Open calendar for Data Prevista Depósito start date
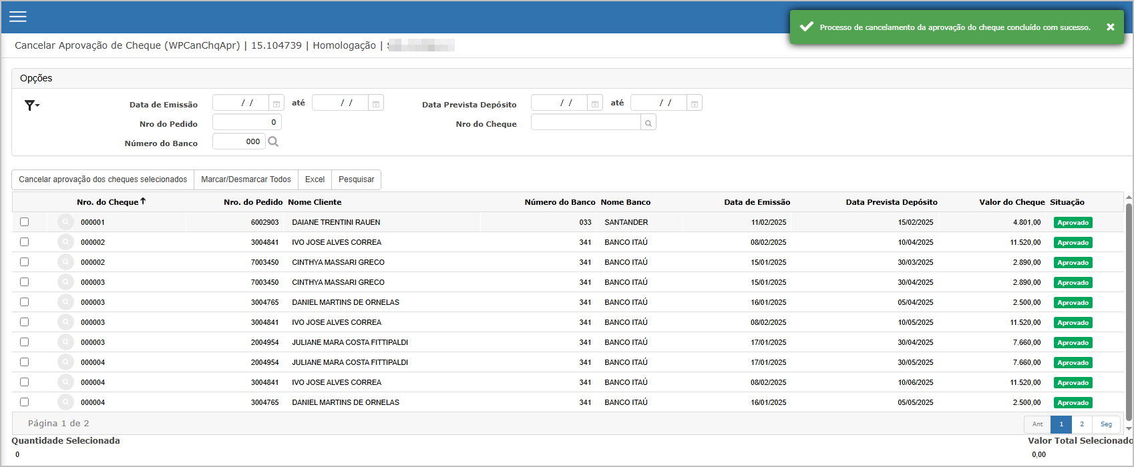The height and width of the screenshot is (467, 1134). tap(594, 103)
